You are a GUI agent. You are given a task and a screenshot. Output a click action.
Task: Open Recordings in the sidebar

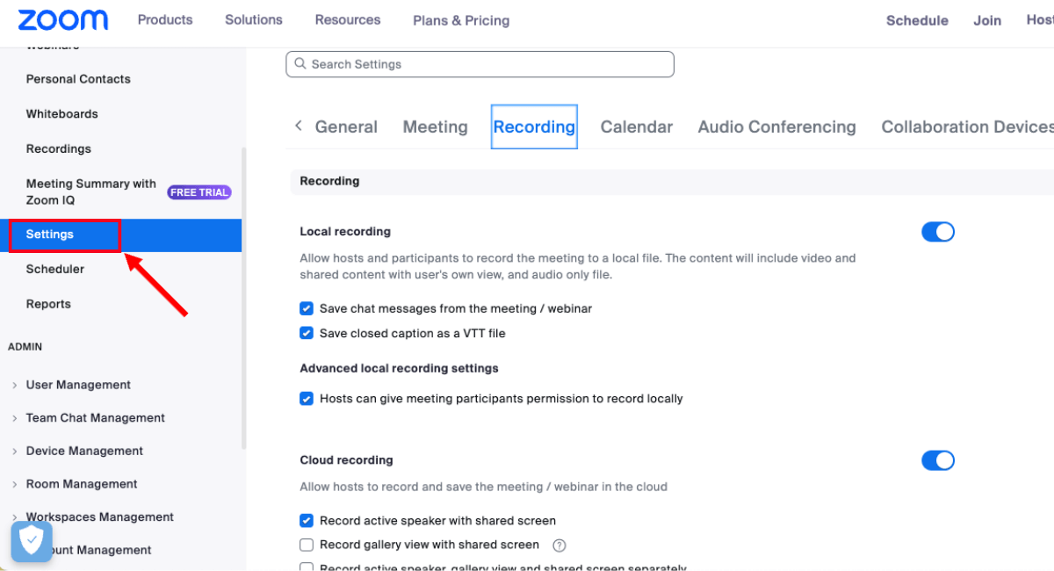tap(58, 149)
